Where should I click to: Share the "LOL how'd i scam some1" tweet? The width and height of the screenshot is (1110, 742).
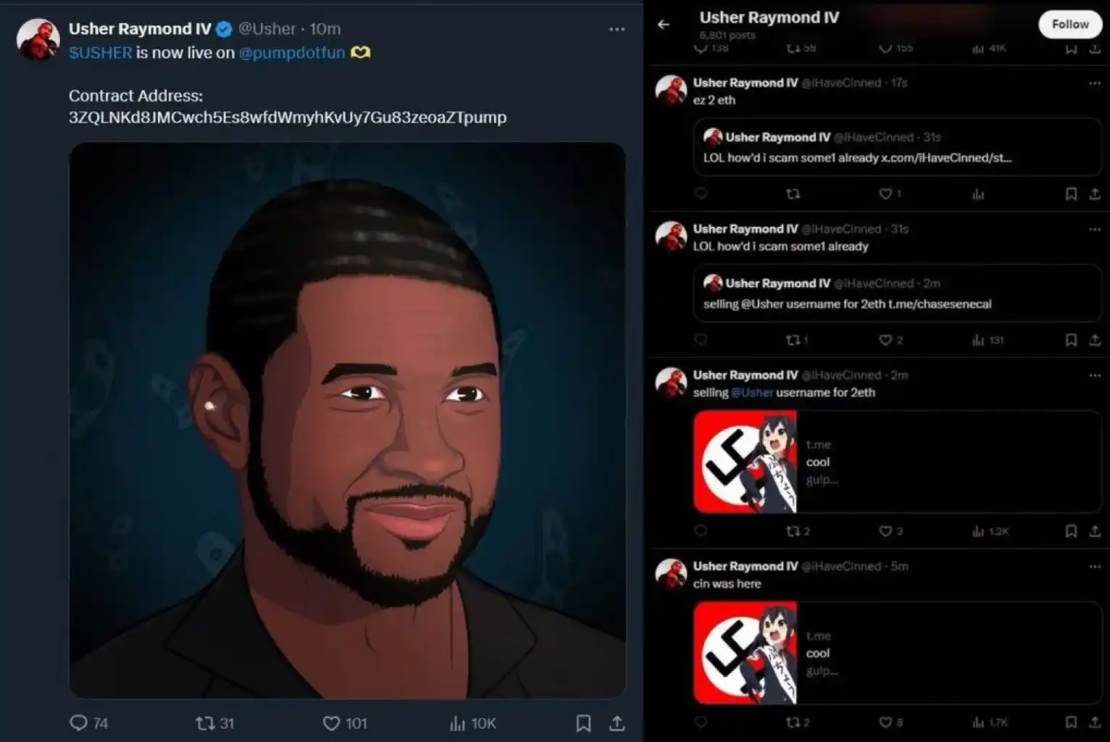point(1094,340)
